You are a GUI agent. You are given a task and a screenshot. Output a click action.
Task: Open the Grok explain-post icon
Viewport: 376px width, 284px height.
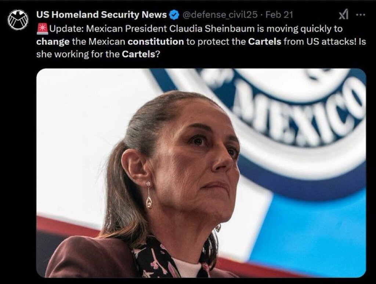(x=343, y=15)
